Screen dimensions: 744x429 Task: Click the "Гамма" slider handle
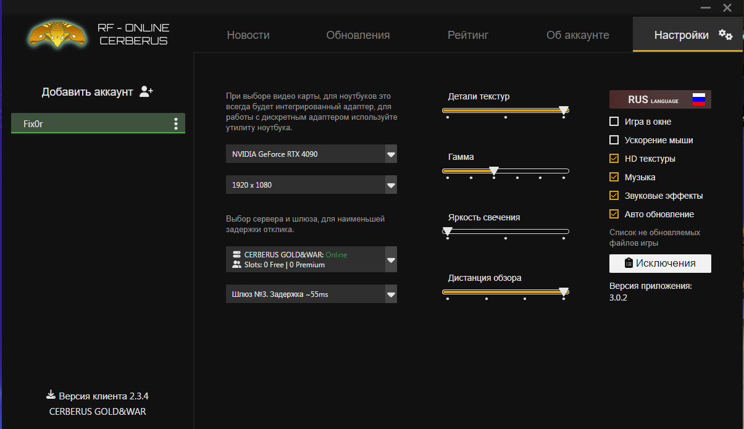493,170
